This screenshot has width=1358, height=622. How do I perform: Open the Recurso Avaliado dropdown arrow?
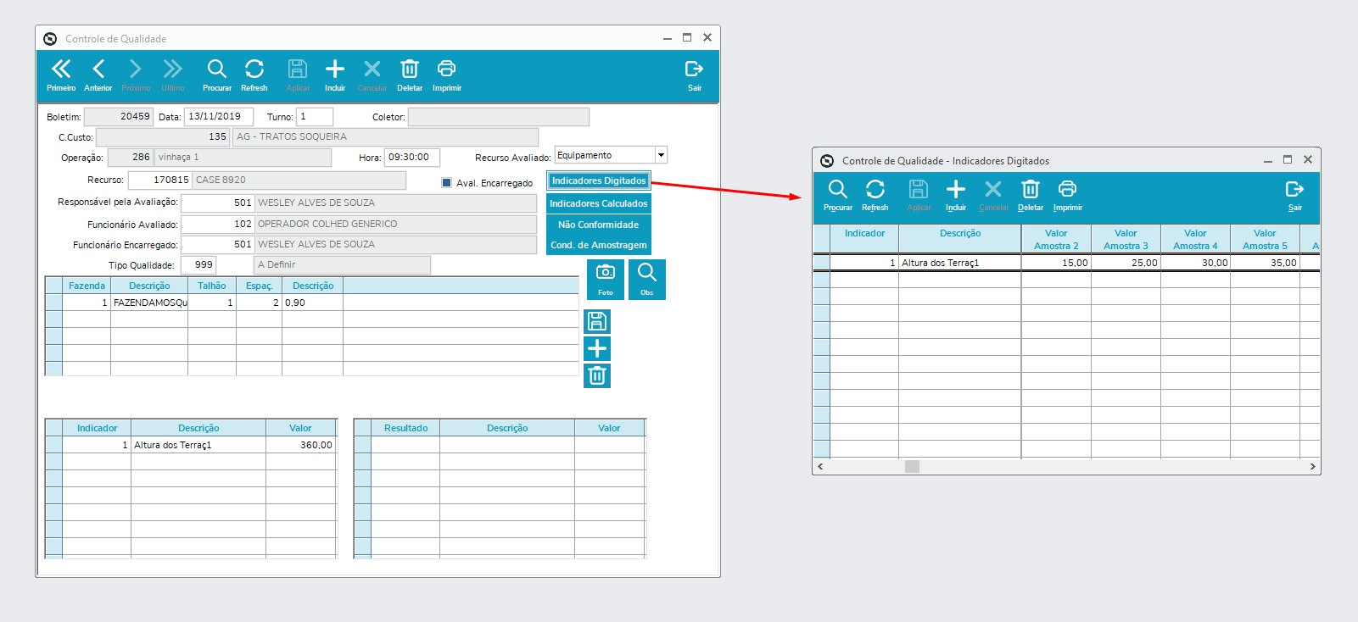coord(662,155)
